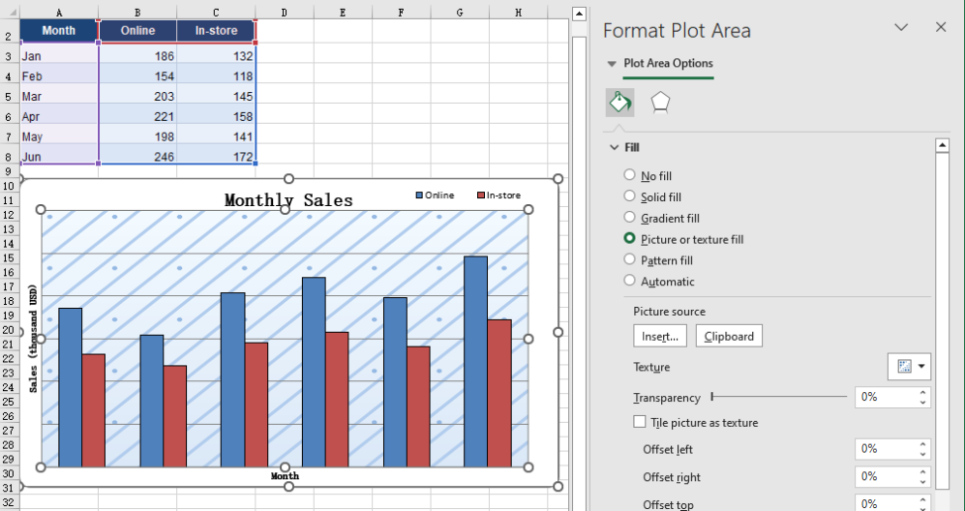Viewport: 965px width, 511px height.
Task: Click the worksheet vertical scroll up arrow
Action: pos(579,15)
